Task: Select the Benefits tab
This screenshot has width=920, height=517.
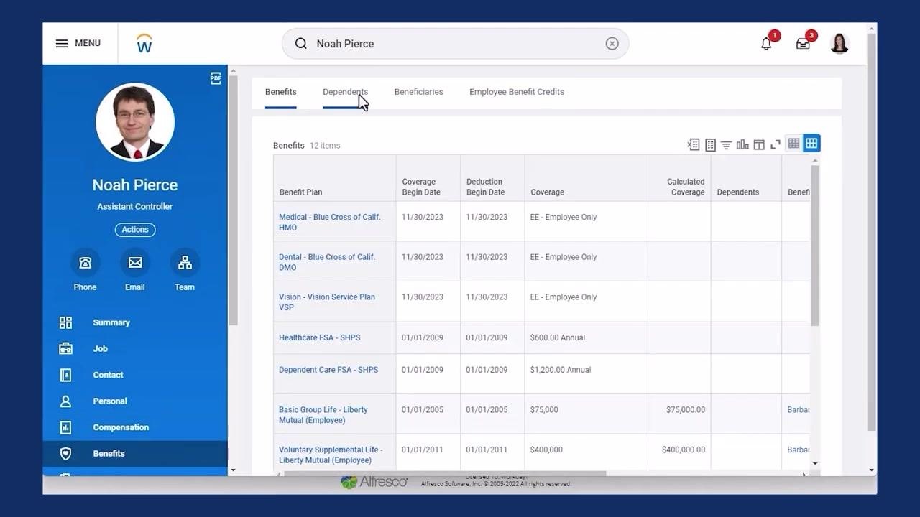Action: click(x=280, y=92)
